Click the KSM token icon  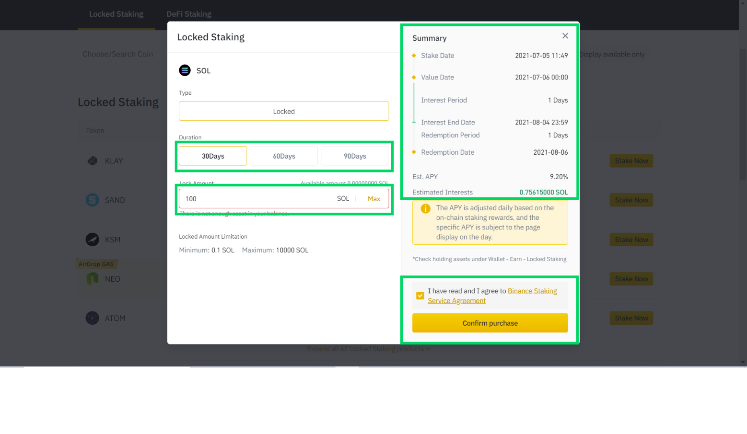[x=93, y=240]
